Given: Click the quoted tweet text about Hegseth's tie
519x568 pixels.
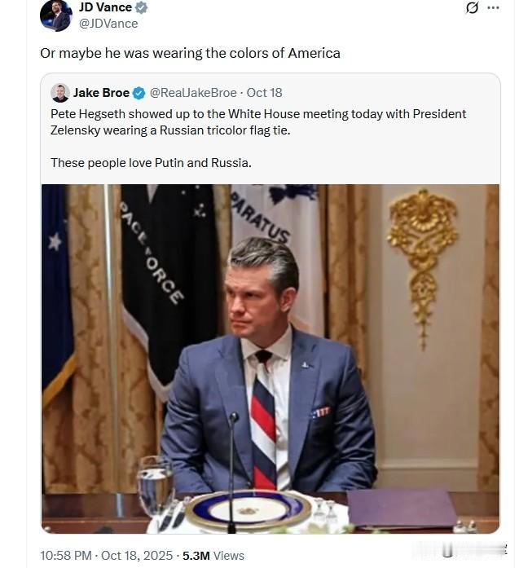Looking at the screenshot, I should pos(258,121).
